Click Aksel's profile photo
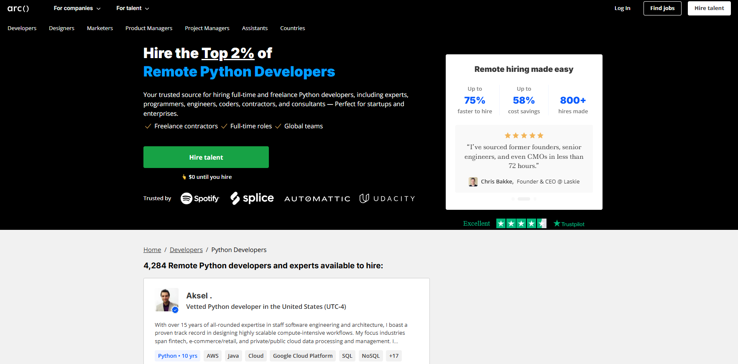Viewport: 738px width, 364px height. pos(167,300)
